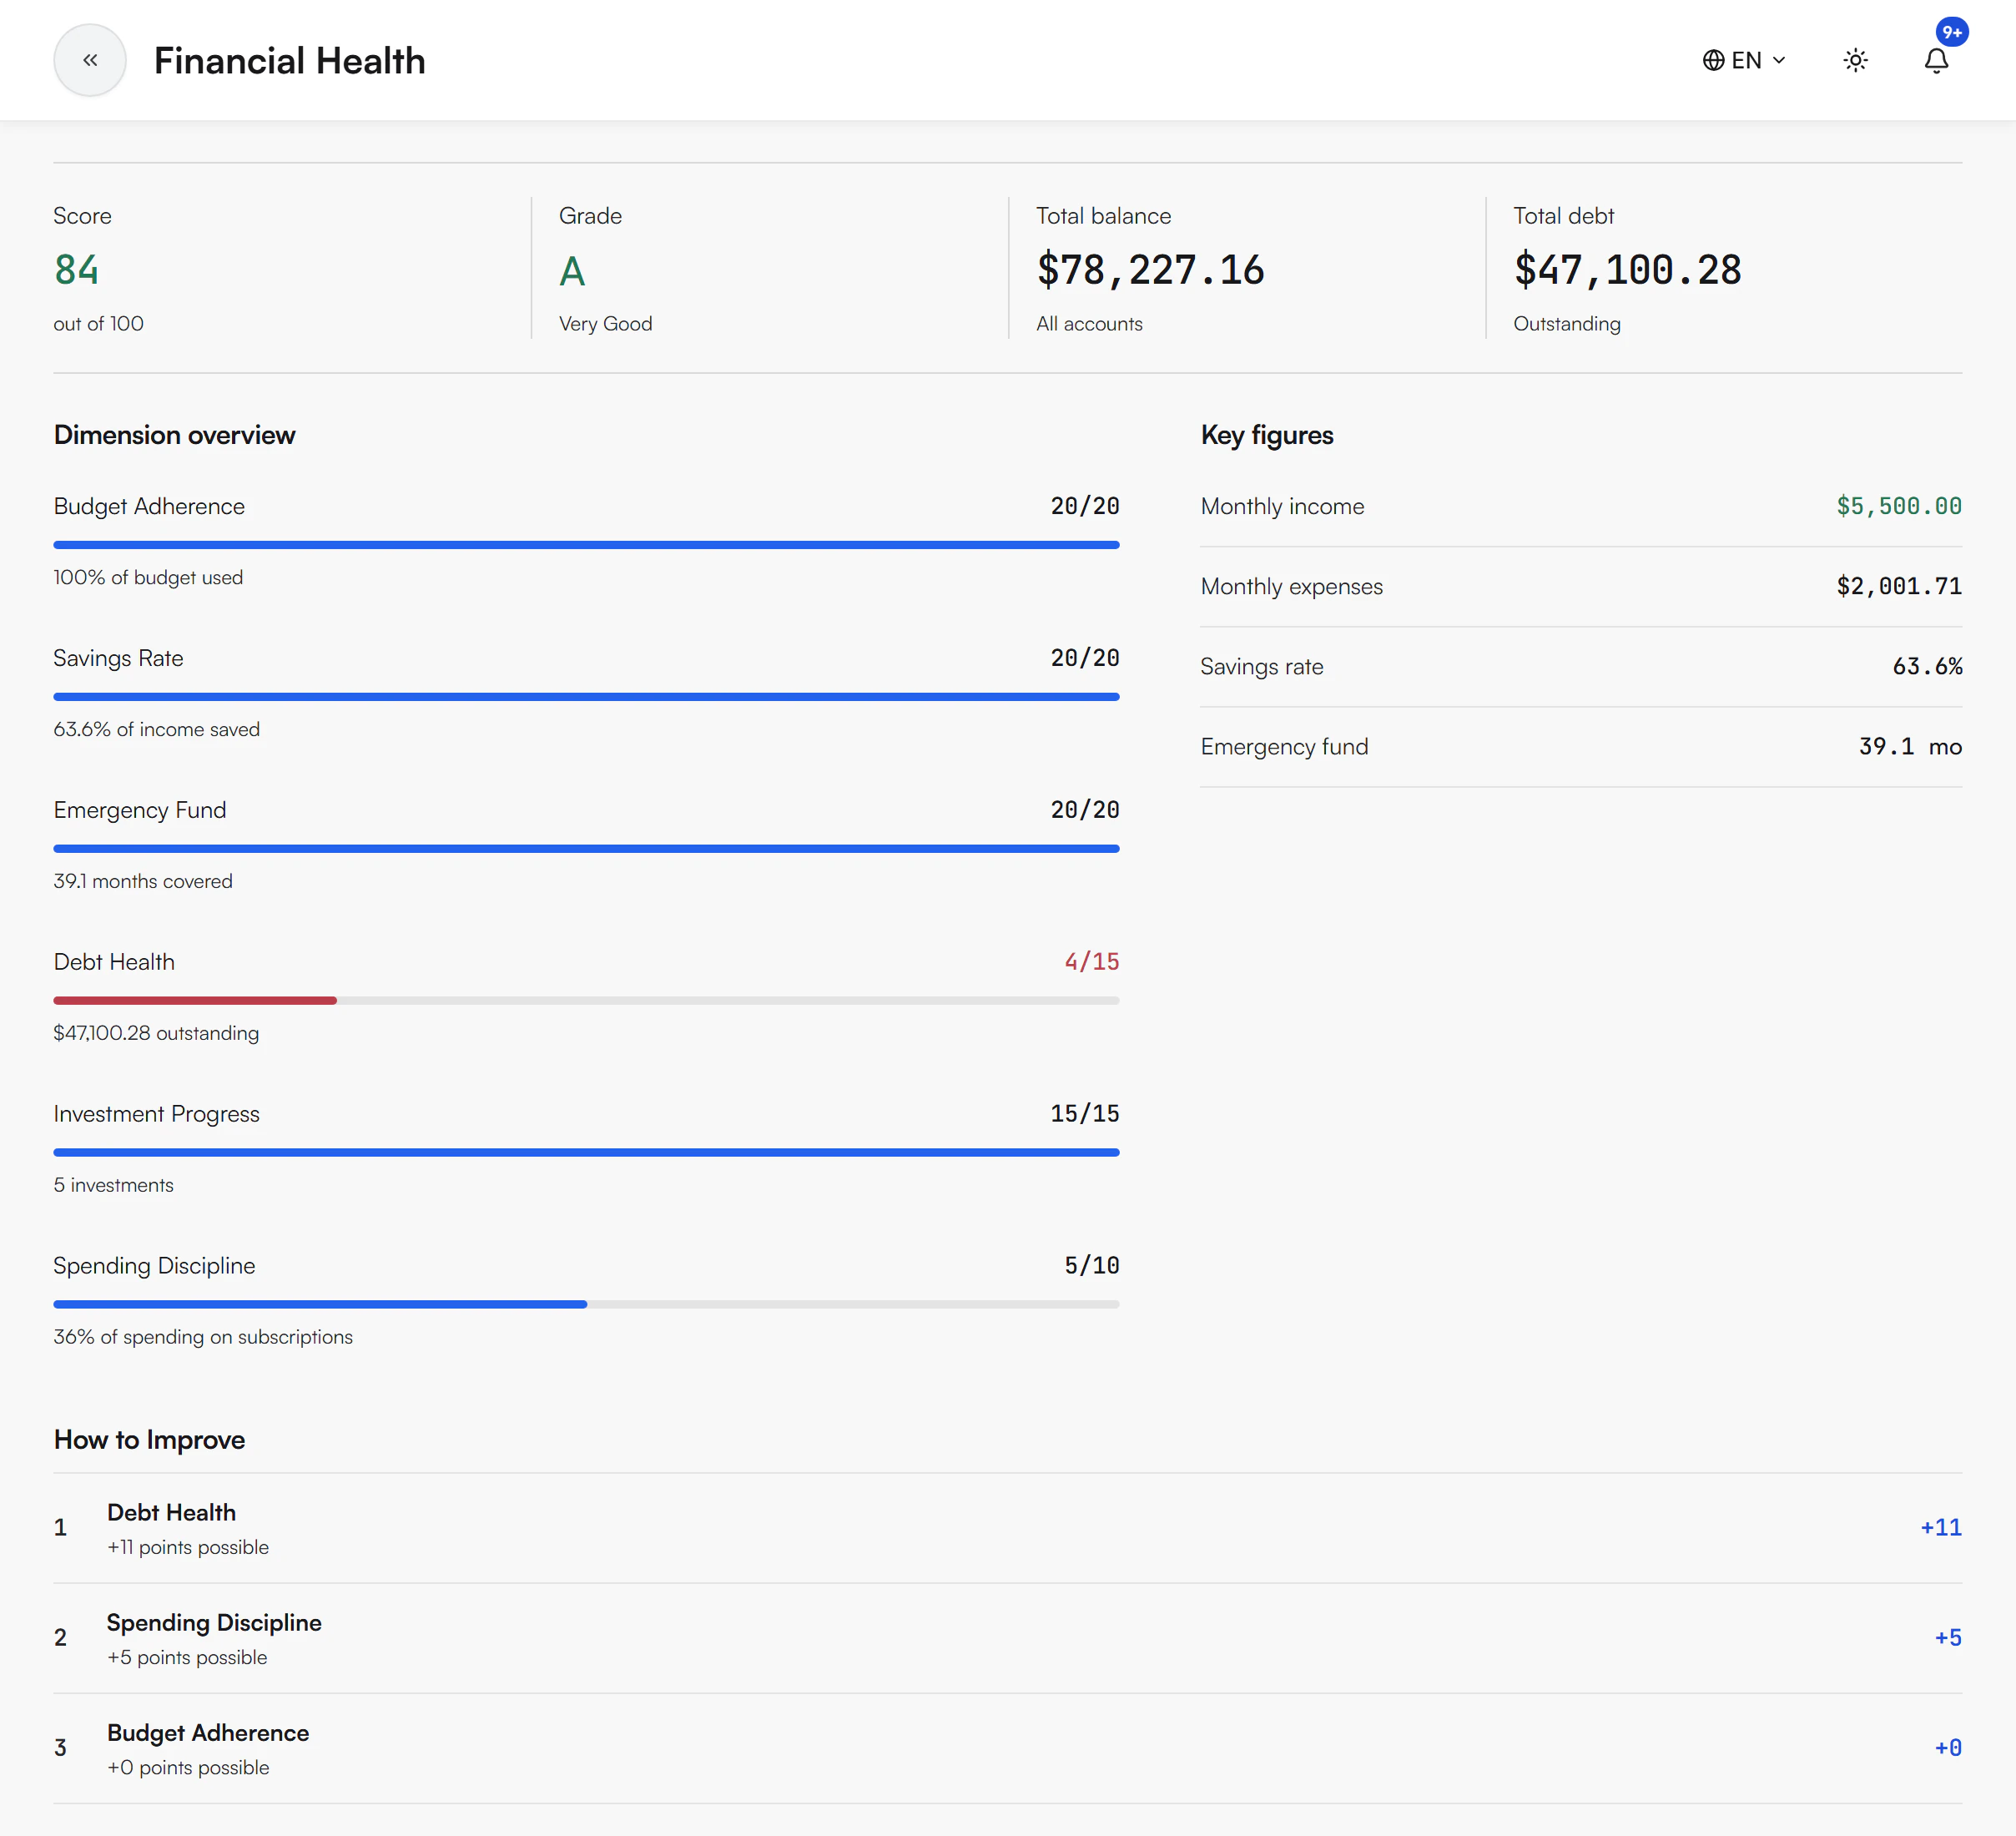
Task: Open Spending Discipline improvement row
Action: click(x=1008, y=1638)
